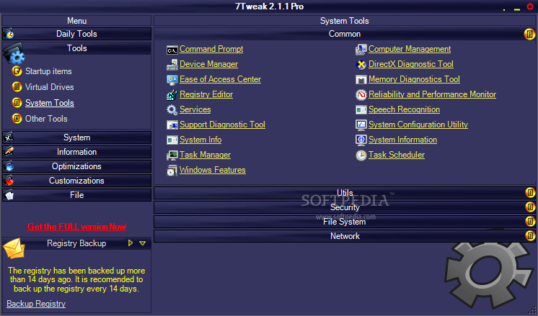
Task: Click the Other Tools round icon
Action: [x=17, y=118]
